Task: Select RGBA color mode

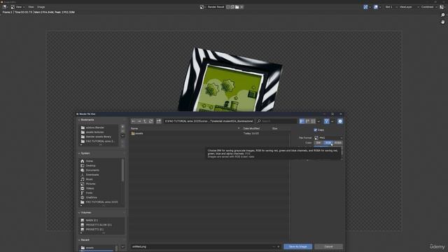Action: point(337,143)
